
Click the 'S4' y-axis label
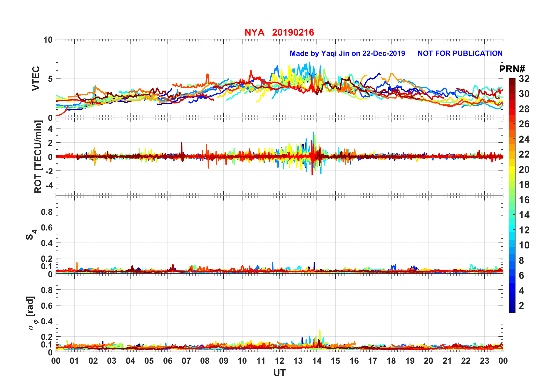click(31, 235)
